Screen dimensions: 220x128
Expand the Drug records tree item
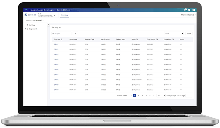pos(26,29)
